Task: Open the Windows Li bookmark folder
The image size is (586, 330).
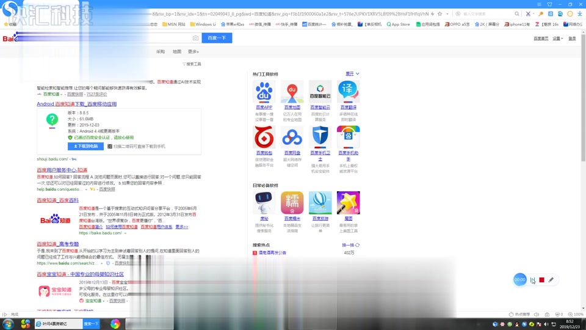Action: point(203,24)
